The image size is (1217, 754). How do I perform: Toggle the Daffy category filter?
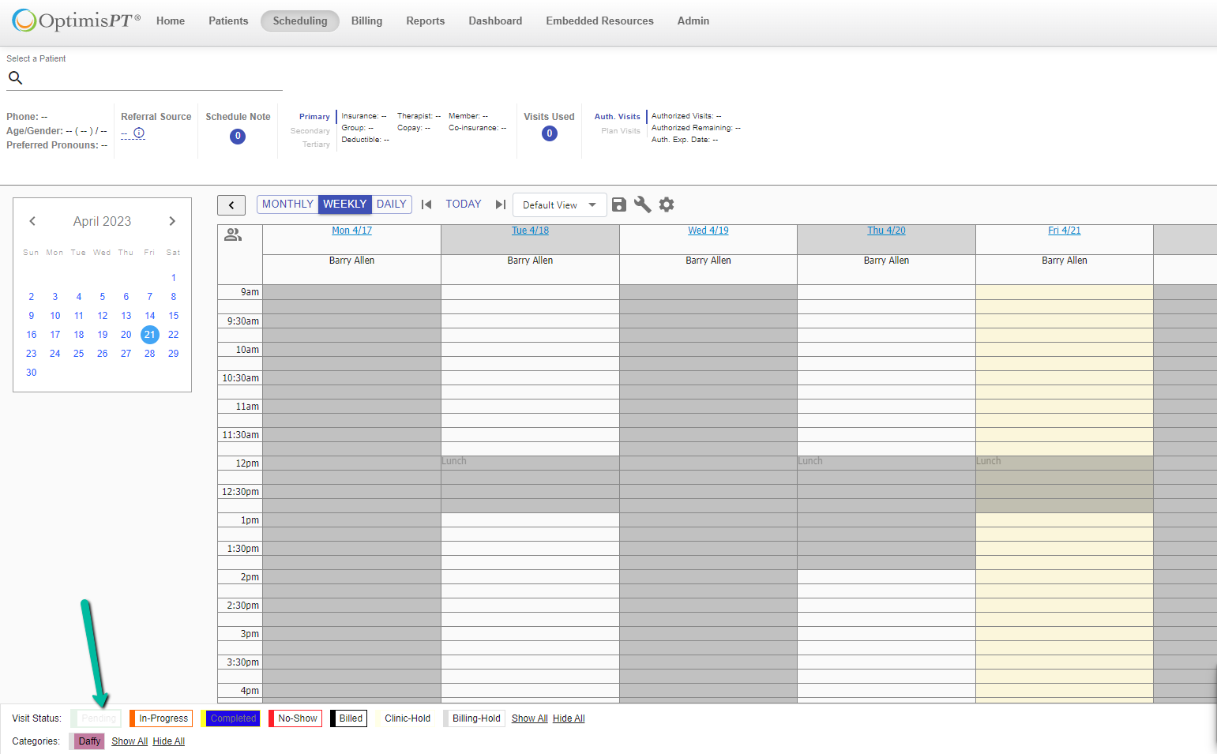point(87,741)
